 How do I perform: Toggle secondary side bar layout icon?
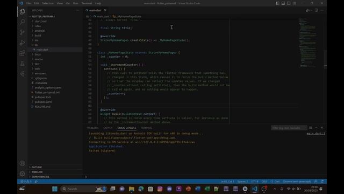coord(289,3)
